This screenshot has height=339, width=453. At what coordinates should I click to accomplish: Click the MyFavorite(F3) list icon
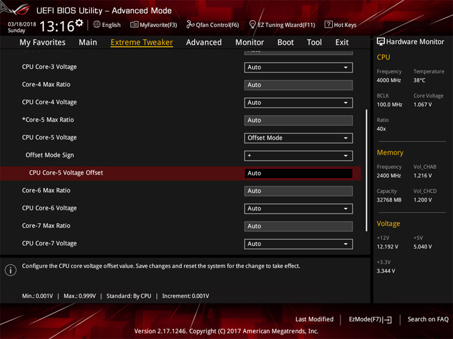(134, 24)
